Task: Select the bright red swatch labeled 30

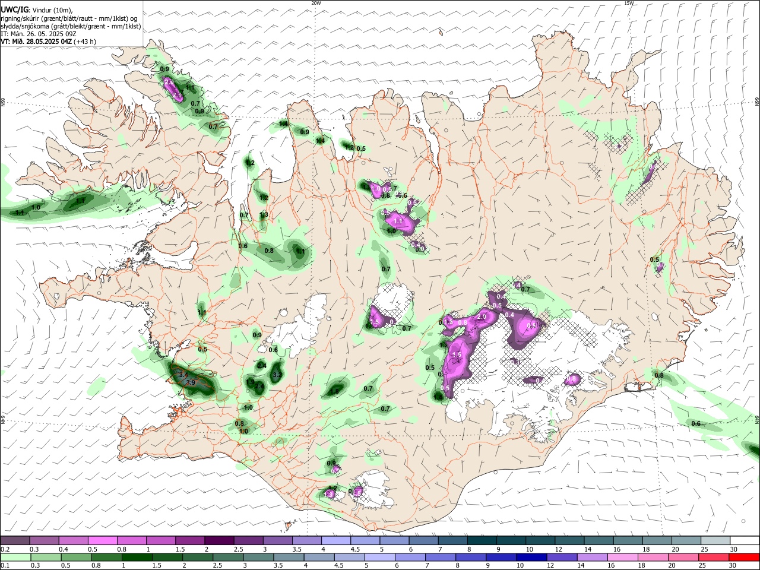Action: click(744, 557)
